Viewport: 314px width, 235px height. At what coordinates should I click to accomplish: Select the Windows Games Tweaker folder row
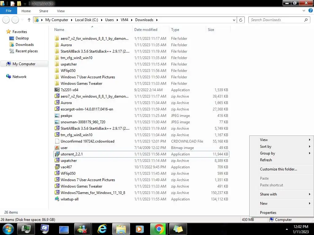pyautogui.click(x=141, y=84)
